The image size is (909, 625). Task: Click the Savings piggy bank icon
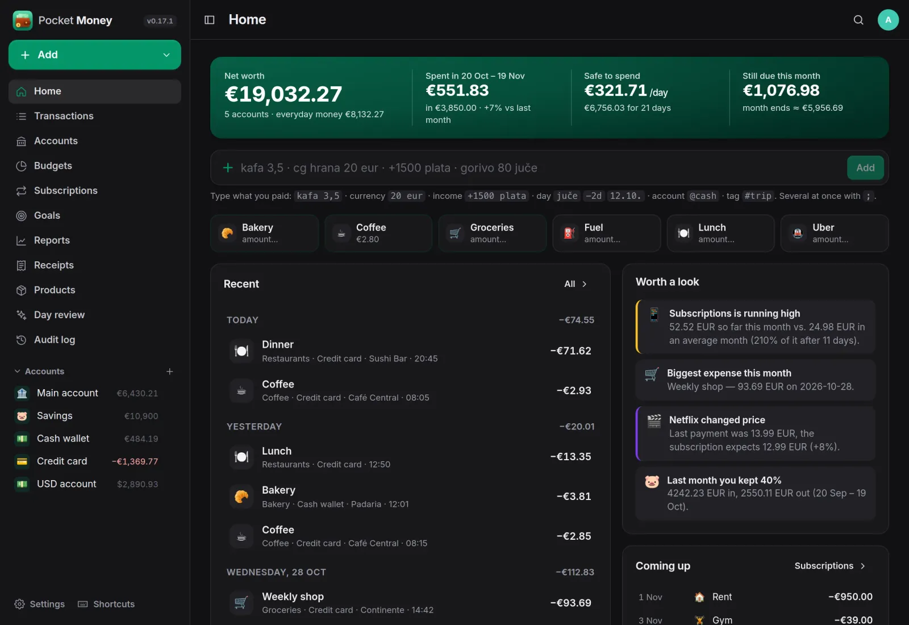(x=22, y=416)
